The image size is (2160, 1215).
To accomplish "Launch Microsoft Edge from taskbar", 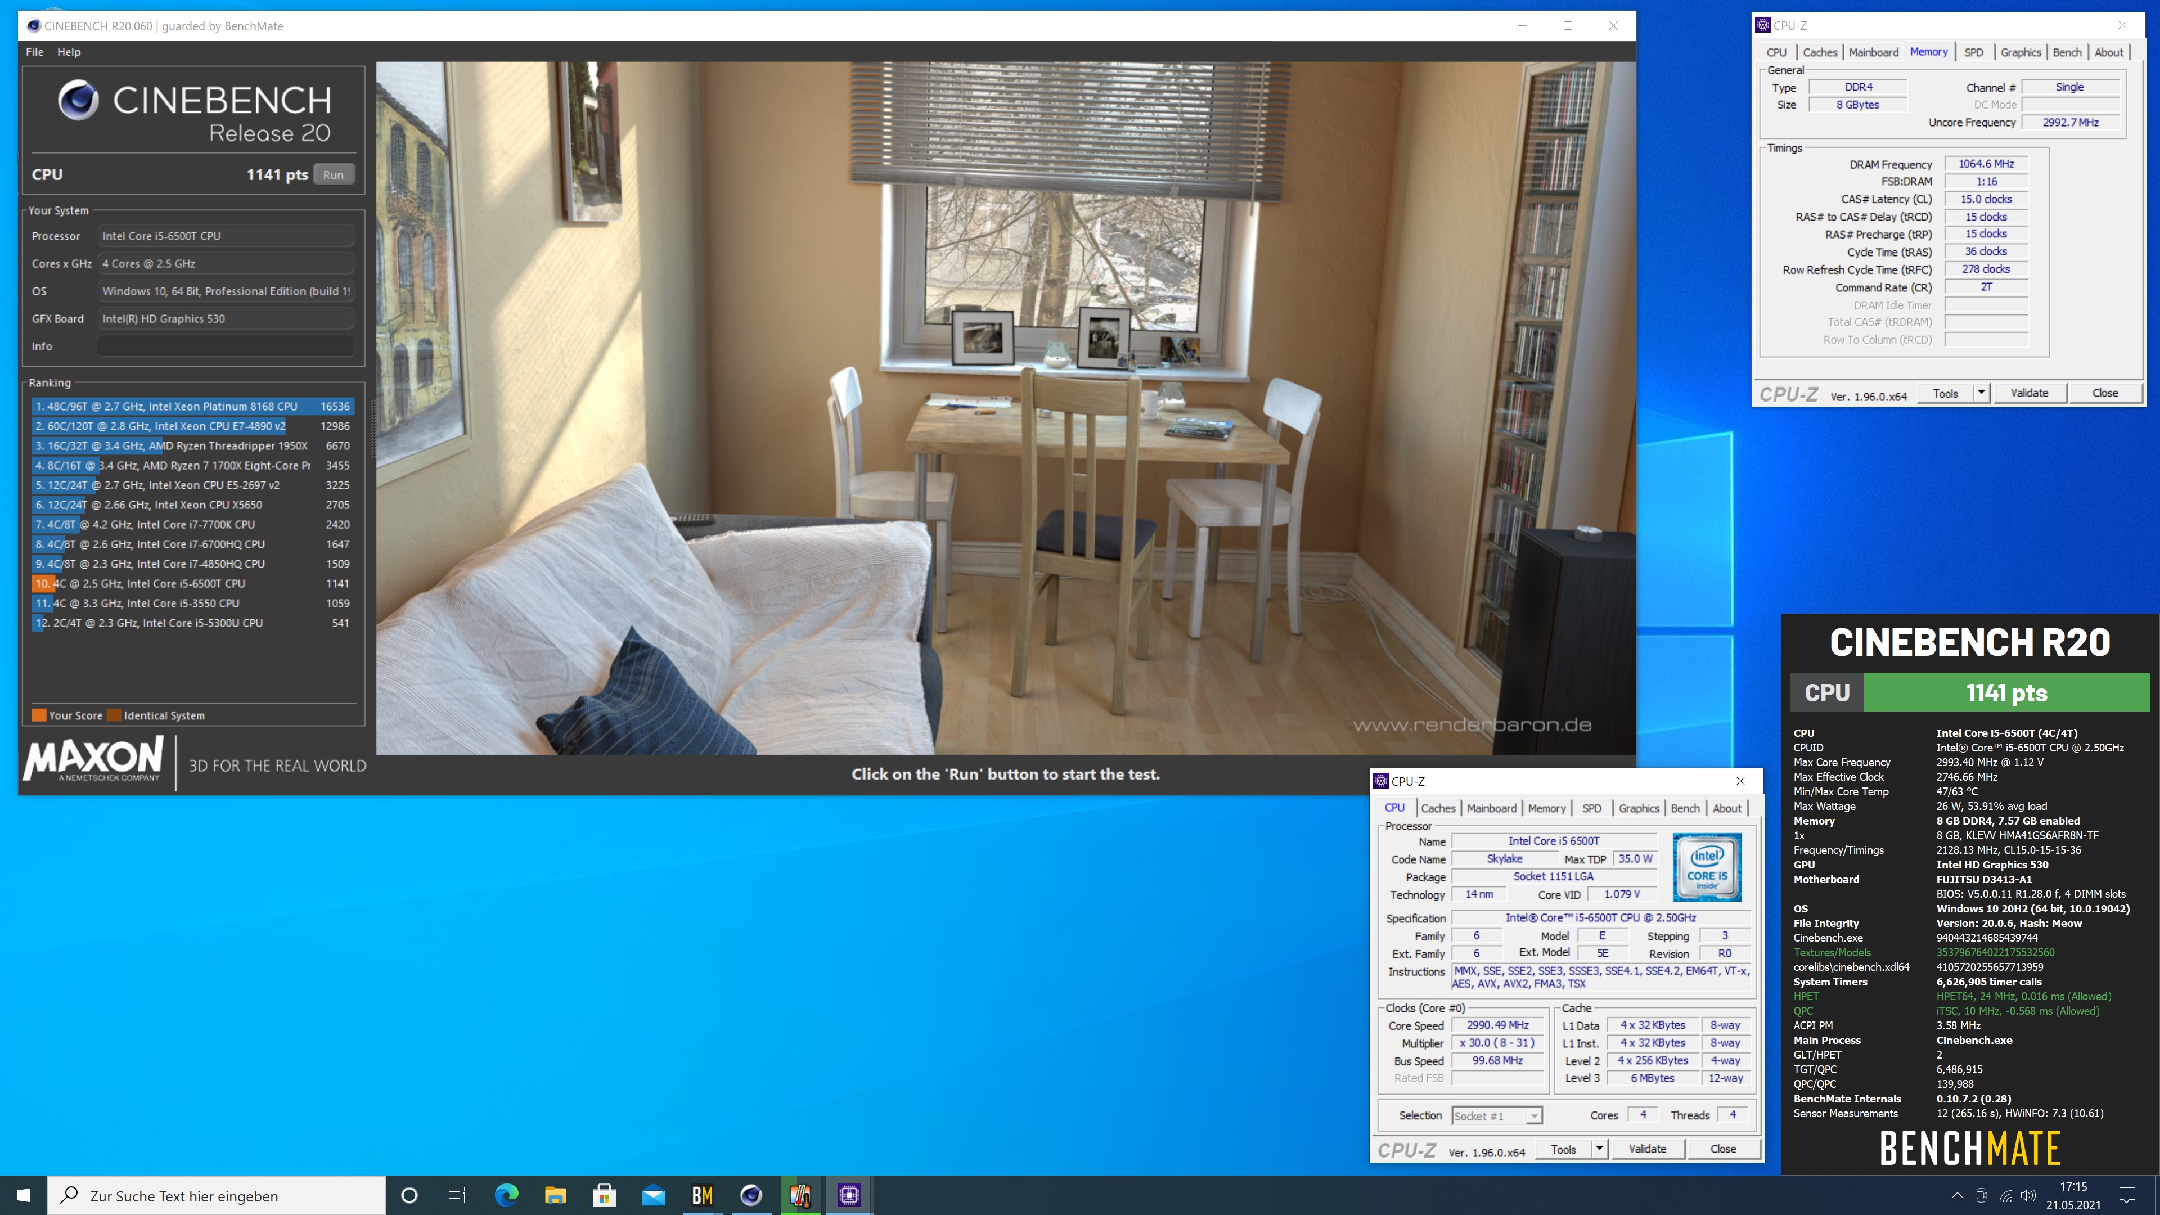I will [506, 1195].
